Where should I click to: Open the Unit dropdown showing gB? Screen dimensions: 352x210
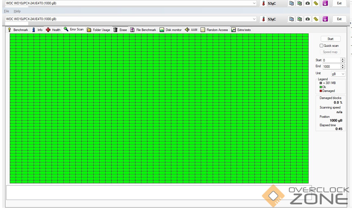[338, 74]
